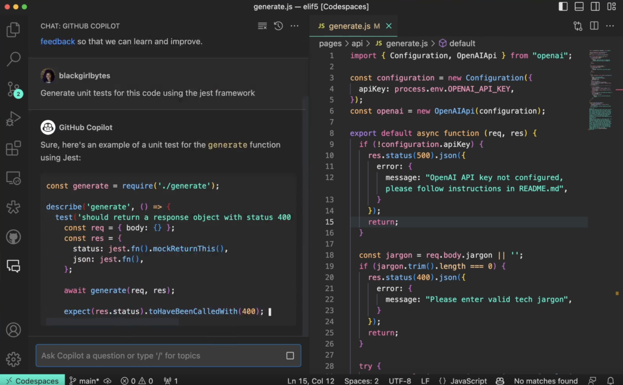Click blackgirlbytes user avatar
Screen dimensions: 623x385
point(48,76)
